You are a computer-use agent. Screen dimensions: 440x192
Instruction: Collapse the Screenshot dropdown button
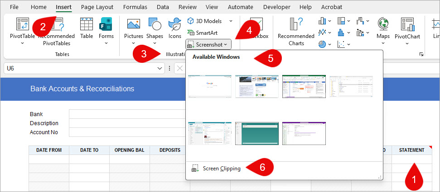pos(209,44)
